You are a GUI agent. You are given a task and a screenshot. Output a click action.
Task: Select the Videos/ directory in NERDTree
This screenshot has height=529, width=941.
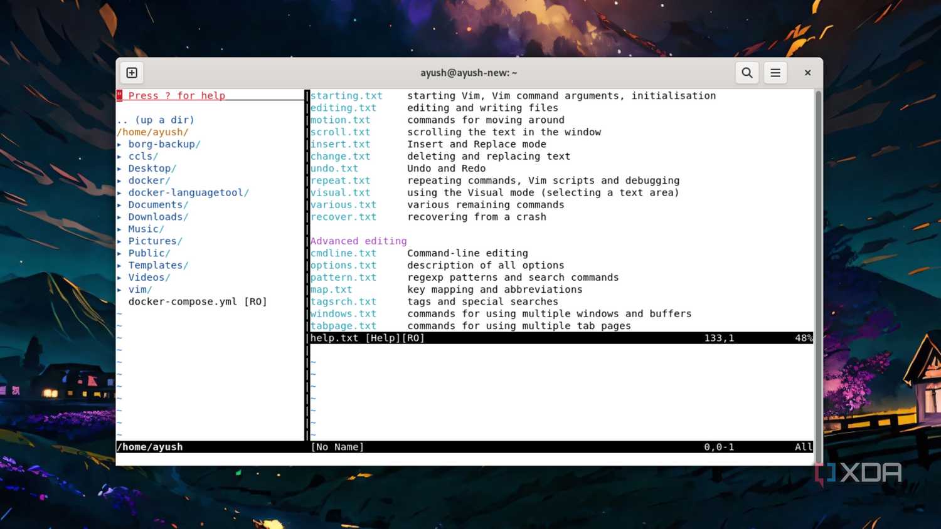(149, 277)
